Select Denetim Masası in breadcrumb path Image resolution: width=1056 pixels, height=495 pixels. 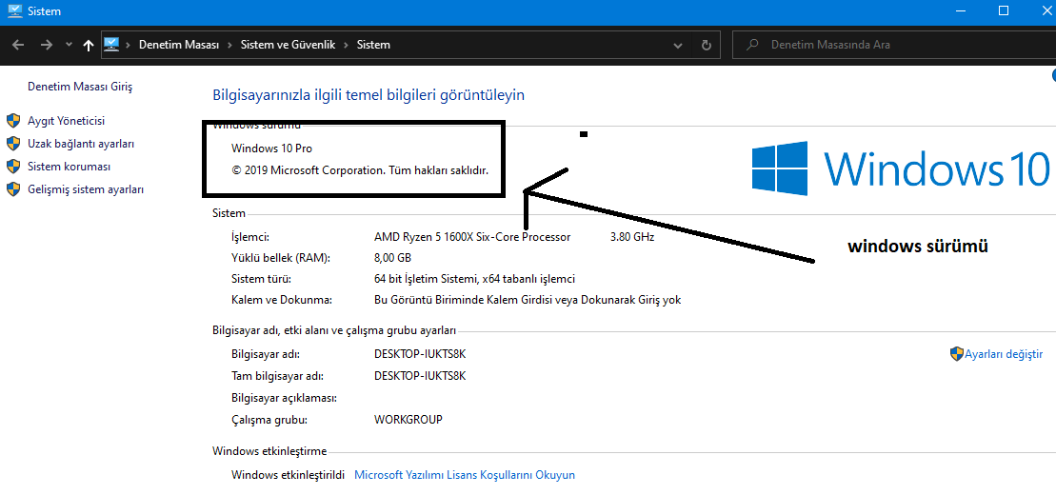tap(179, 45)
